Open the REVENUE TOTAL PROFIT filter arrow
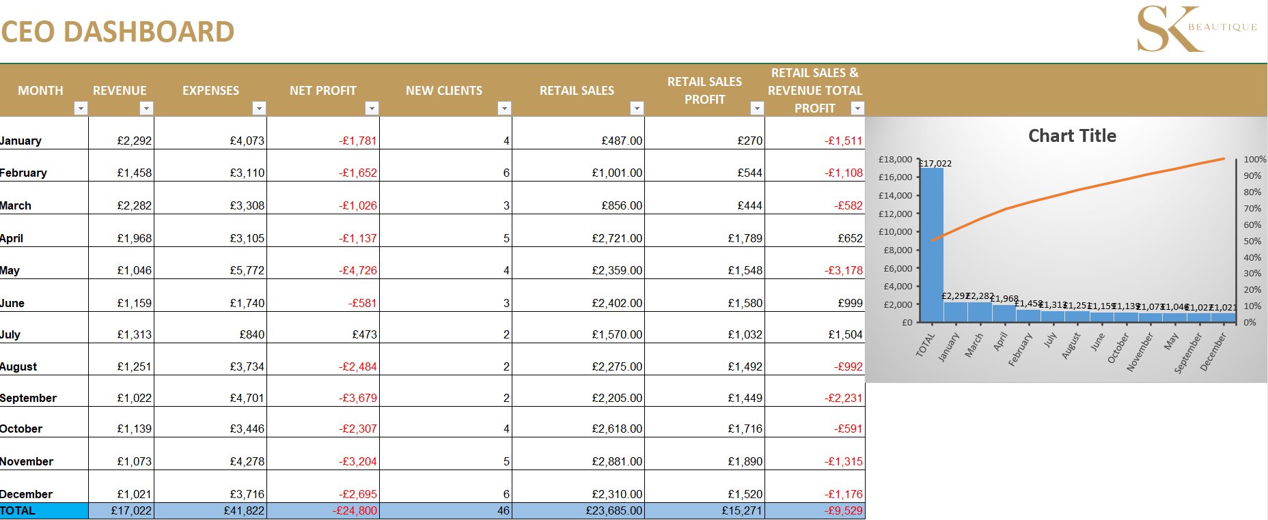Screen dimensions: 1268x520 (x=857, y=108)
